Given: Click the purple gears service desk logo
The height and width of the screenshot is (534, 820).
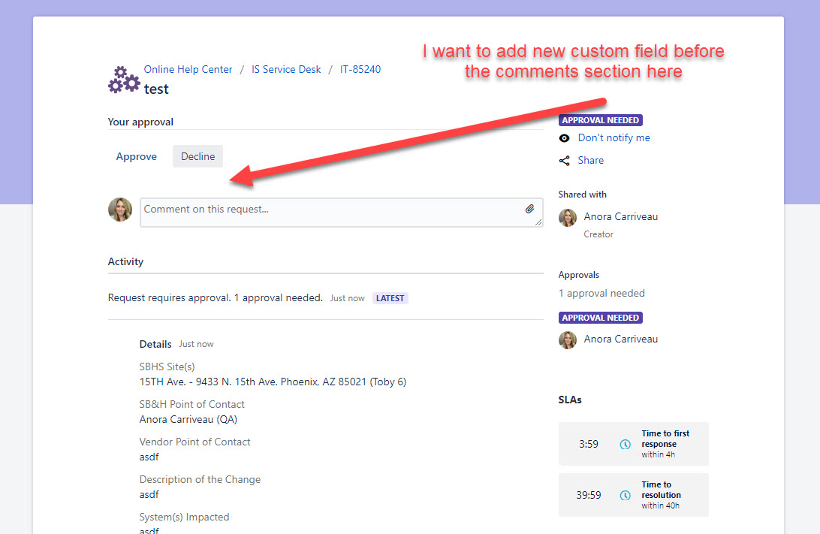Looking at the screenshot, I should [x=124, y=80].
